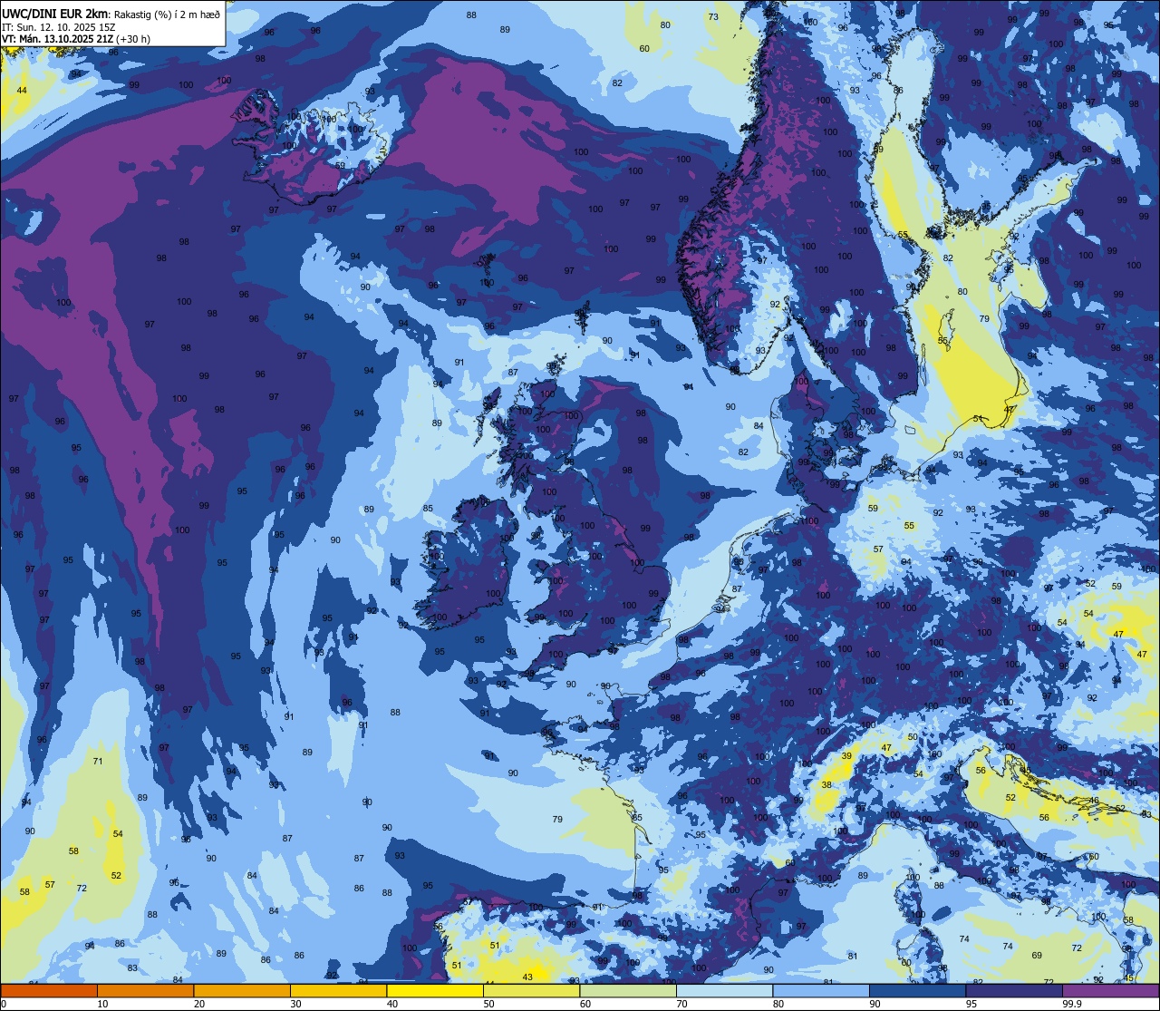This screenshot has width=1160, height=1011.
Task: Click the yellow legend segment between 40 and 50
Action: click(x=435, y=990)
